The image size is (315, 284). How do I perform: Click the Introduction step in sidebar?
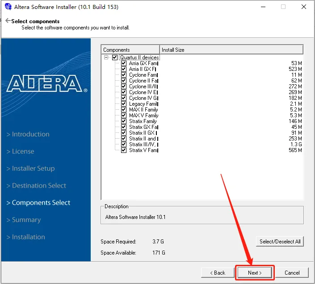[x=28, y=134]
